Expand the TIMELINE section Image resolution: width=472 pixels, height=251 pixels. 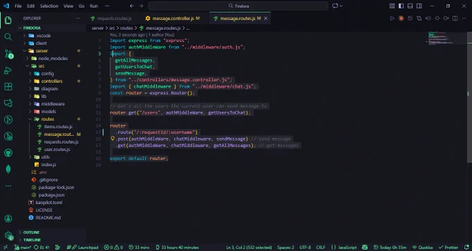pos(32,240)
